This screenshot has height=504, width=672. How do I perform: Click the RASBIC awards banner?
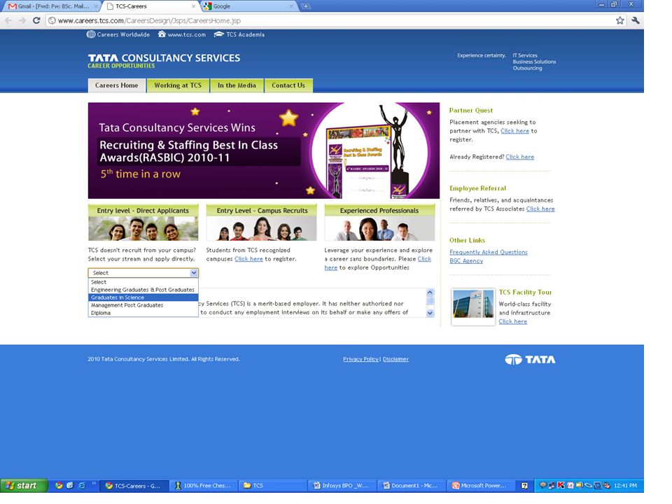coord(264,150)
